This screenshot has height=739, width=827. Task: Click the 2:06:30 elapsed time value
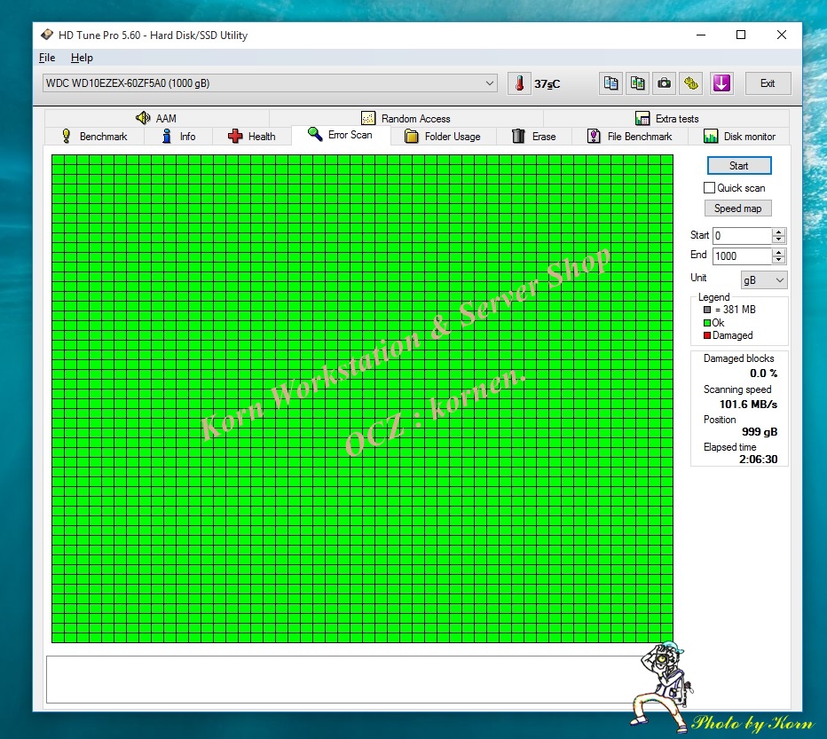coord(758,460)
